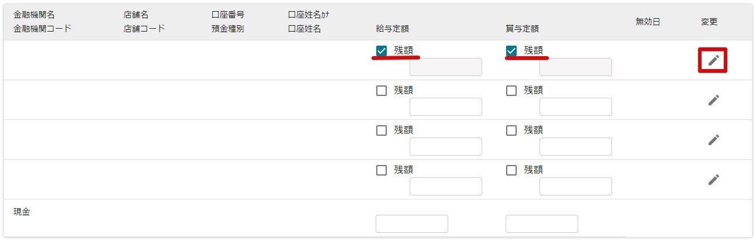The width and height of the screenshot is (756, 244).
Task: Click the second row 賞与定額 amount field
Action: tap(576, 107)
